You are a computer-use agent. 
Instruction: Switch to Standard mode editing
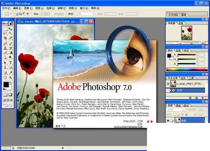(x=5, y=95)
